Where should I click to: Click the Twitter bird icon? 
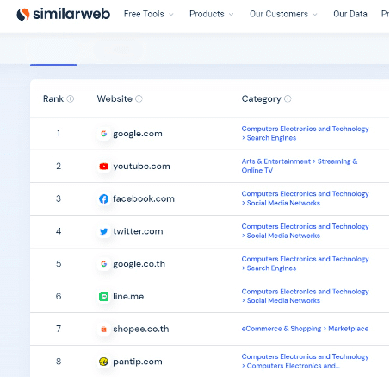pos(103,231)
